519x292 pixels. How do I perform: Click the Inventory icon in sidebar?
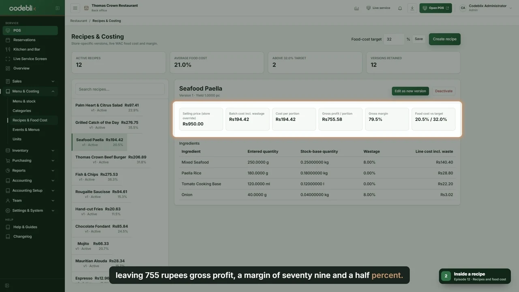(x=8, y=150)
